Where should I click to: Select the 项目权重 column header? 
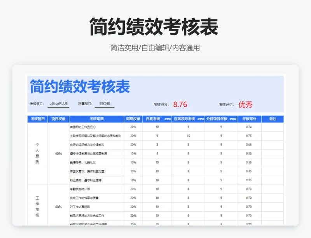[58, 119]
